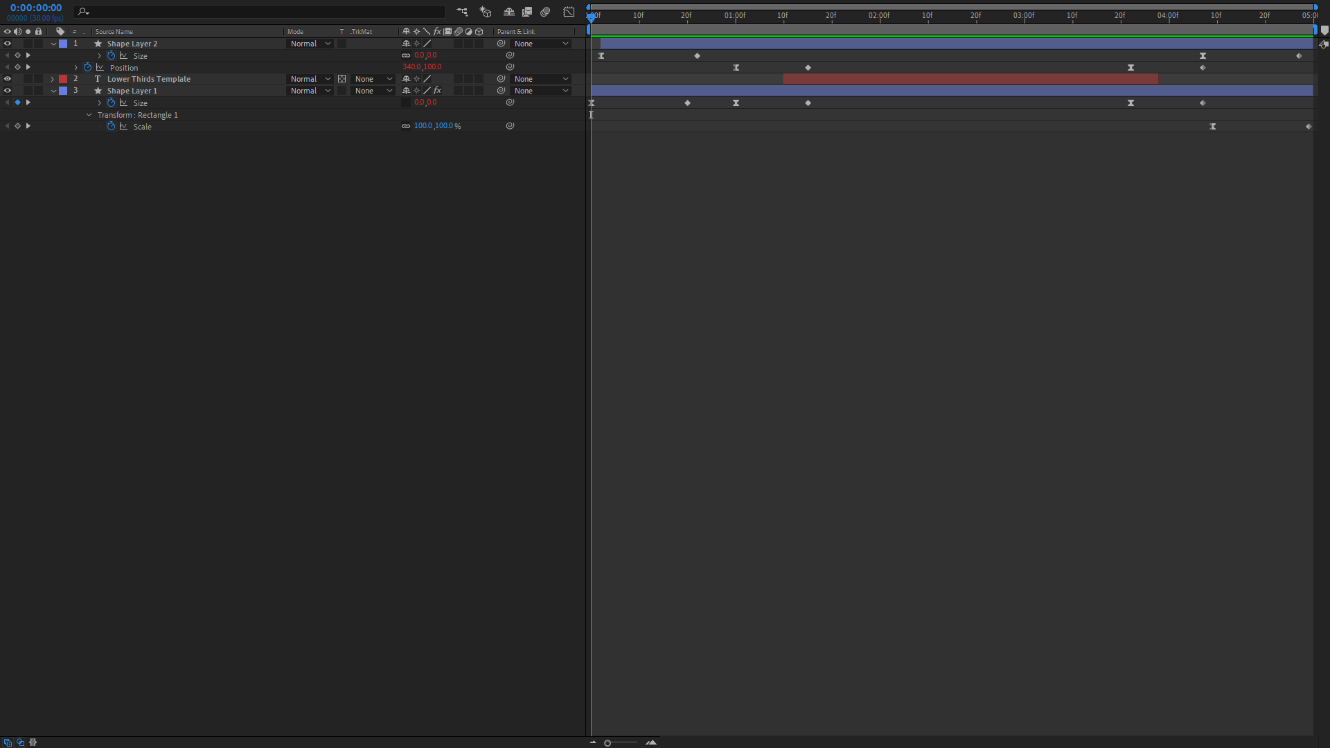Enable Frame Blending for all layers
1330x748 pixels.
[x=527, y=12]
